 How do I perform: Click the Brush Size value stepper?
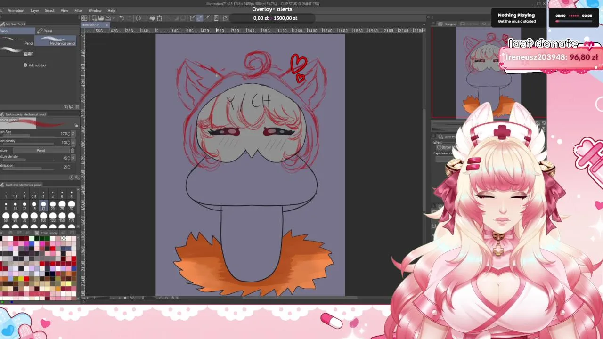click(x=69, y=134)
